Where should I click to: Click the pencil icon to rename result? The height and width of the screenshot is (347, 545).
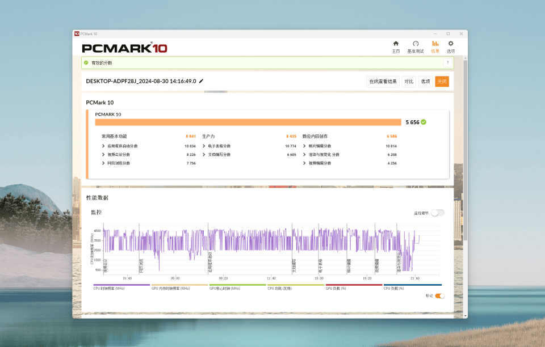pyautogui.click(x=201, y=81)
